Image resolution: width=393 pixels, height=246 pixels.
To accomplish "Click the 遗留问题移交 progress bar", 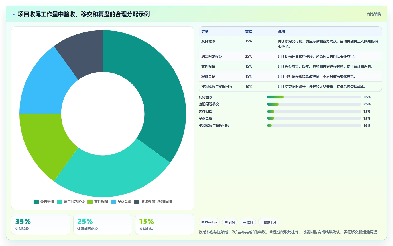I will [314, 104].
